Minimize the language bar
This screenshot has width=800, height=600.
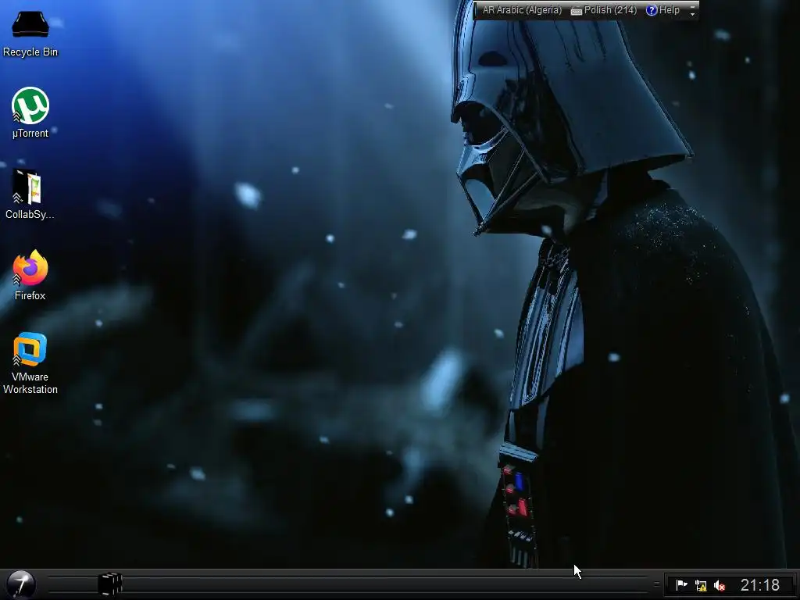[692, 6]
